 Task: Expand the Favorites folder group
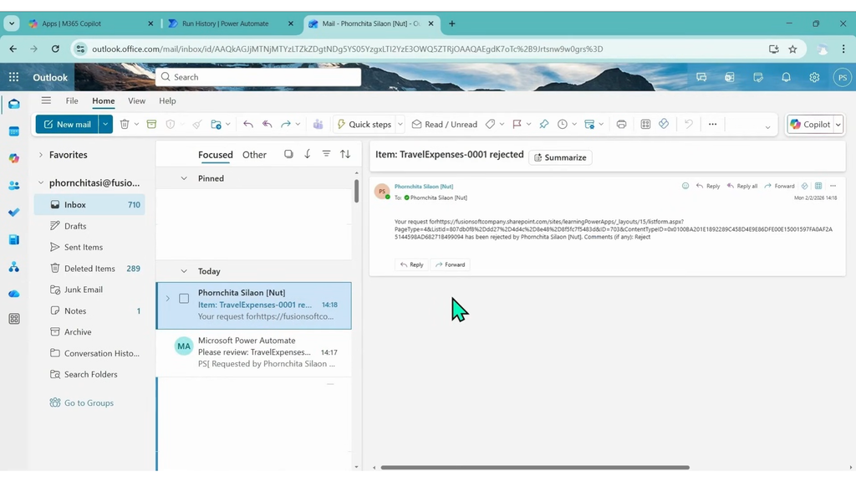coord(40,155)
